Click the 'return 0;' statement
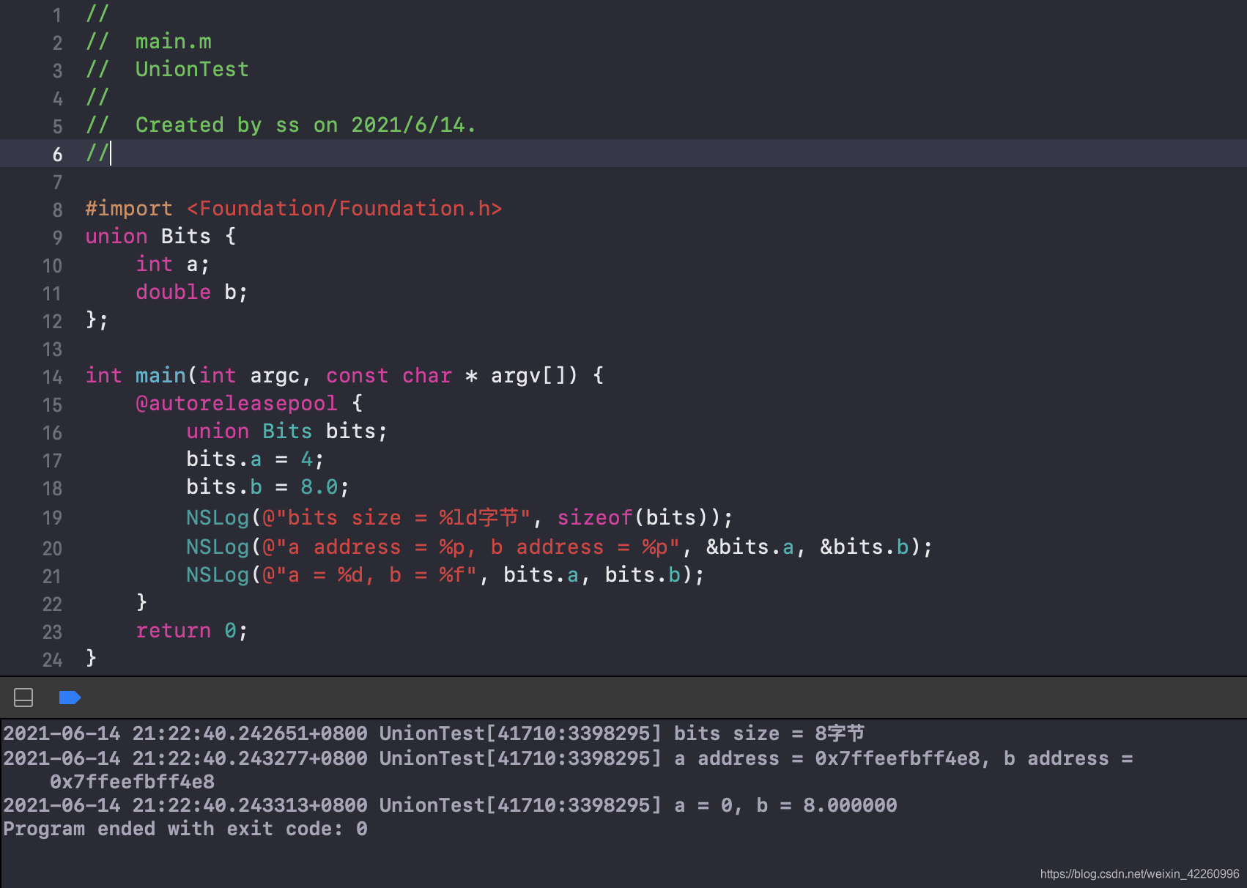This screenshot has height=888, width=1247. point(192,631)
